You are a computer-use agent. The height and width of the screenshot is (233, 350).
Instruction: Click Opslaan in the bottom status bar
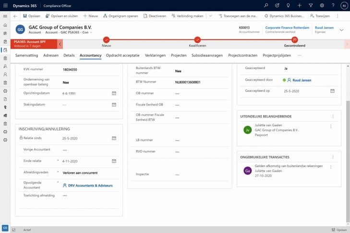pyautogui.click(x=339, y=230)
